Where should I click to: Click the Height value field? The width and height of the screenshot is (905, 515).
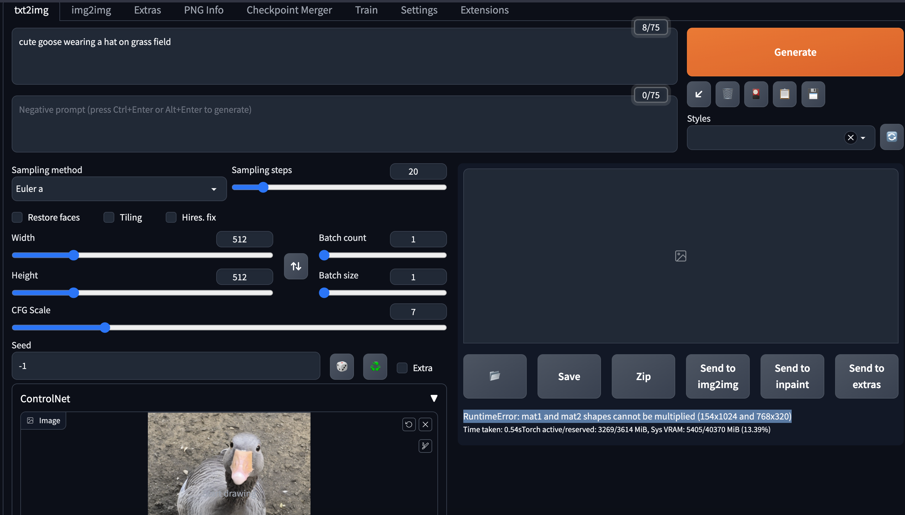click(x=244, y=277)
